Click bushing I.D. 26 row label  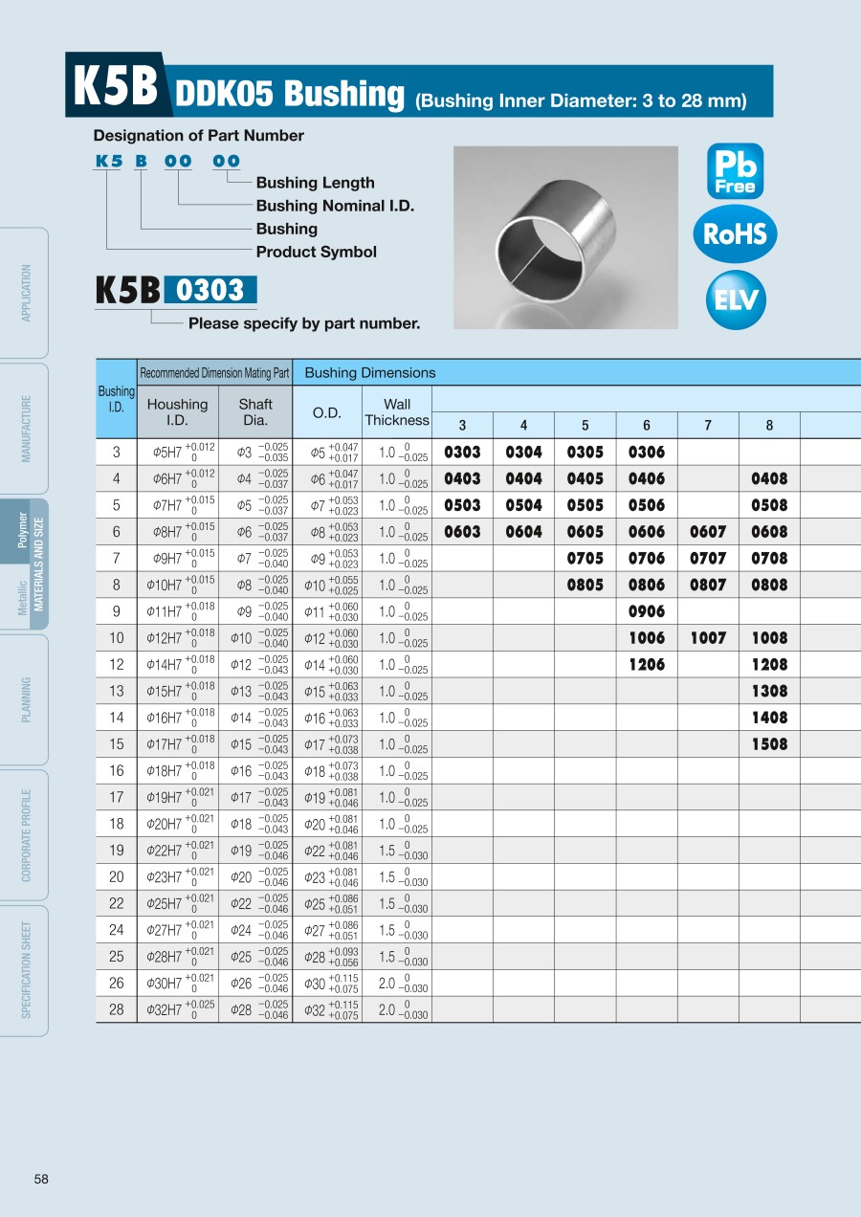[117, 983]
